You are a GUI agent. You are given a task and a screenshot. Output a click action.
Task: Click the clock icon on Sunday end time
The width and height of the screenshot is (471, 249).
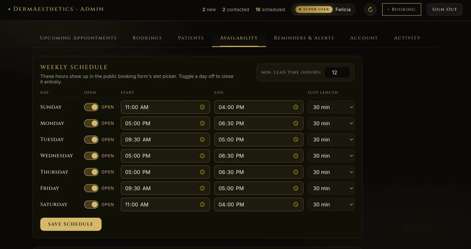point(296,107)
